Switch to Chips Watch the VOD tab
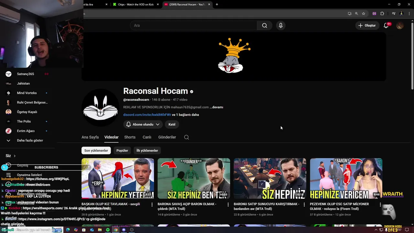Viewport: 414px width, 233px height. (136, 5)
